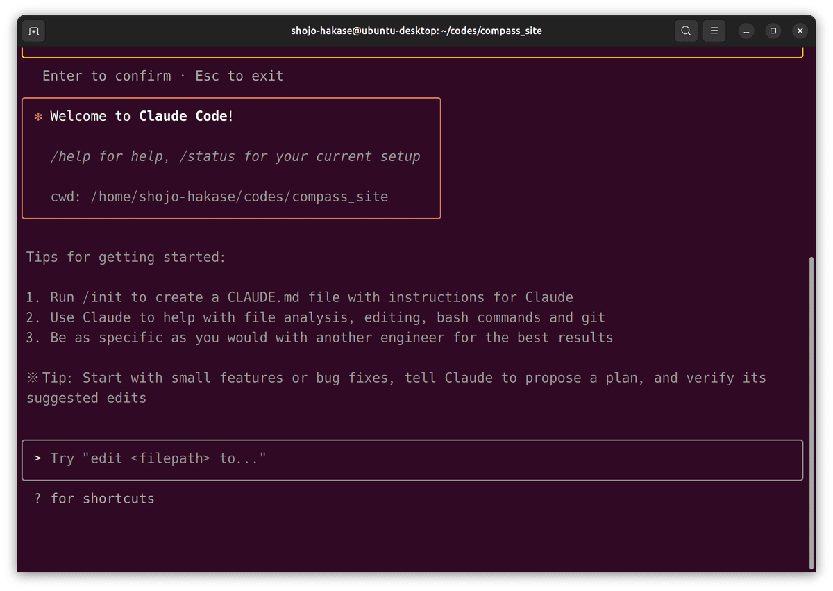Click the Esc to exit hint text
Image resolution: width=833 pixels, height=591 pixels.
pos(239,76)
